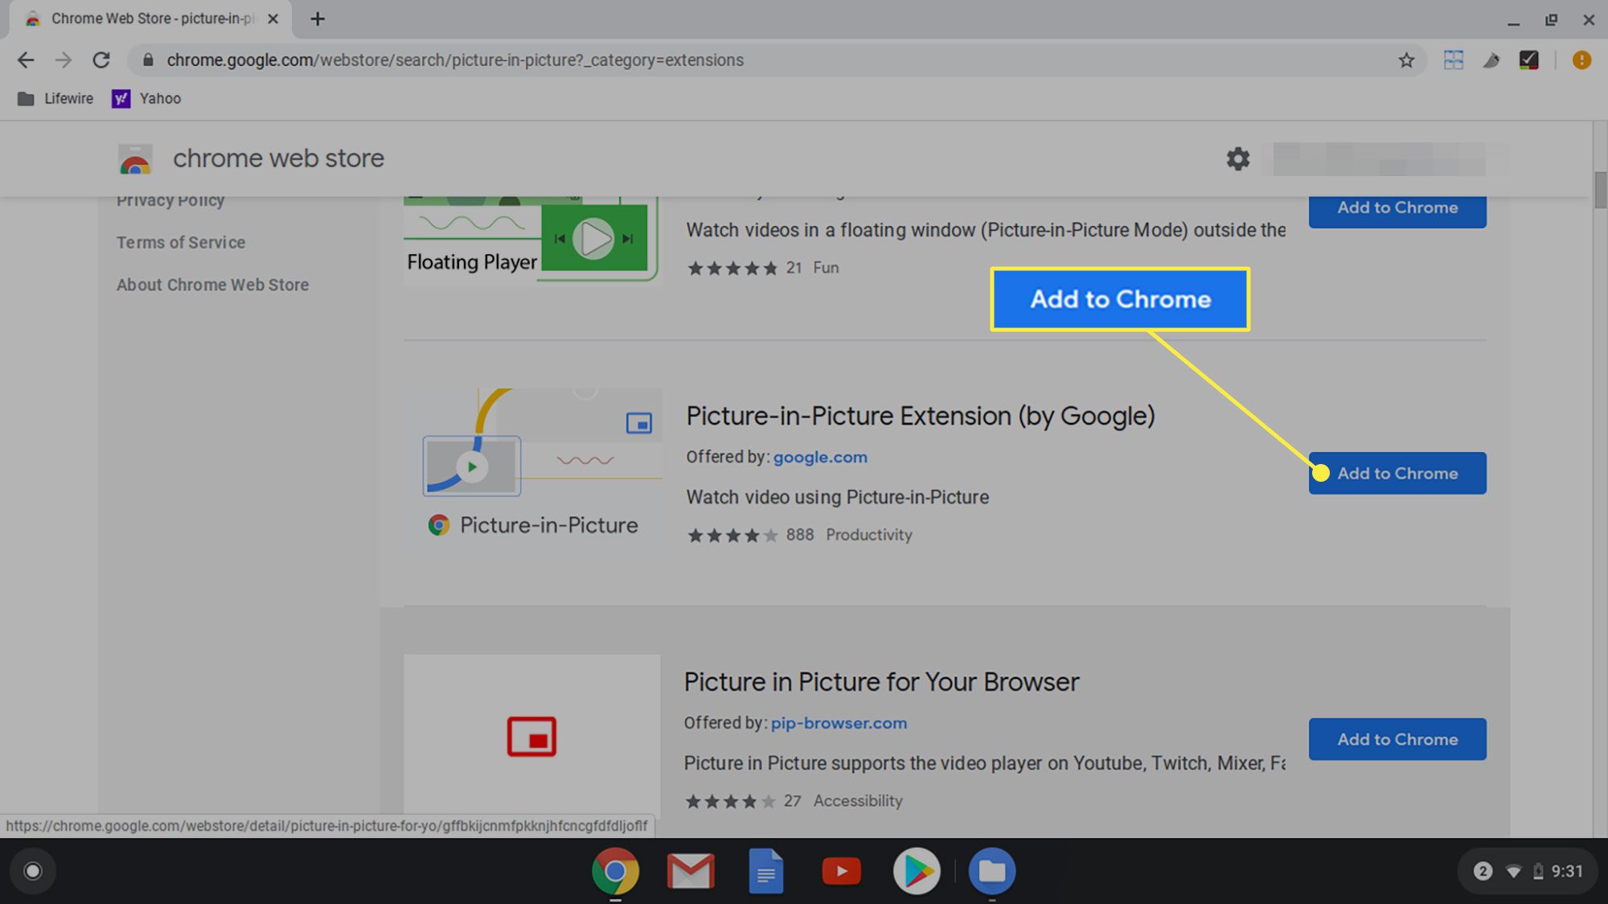Open a new tab with the plus button
The image size is (1608, 904).
point(318,19)
